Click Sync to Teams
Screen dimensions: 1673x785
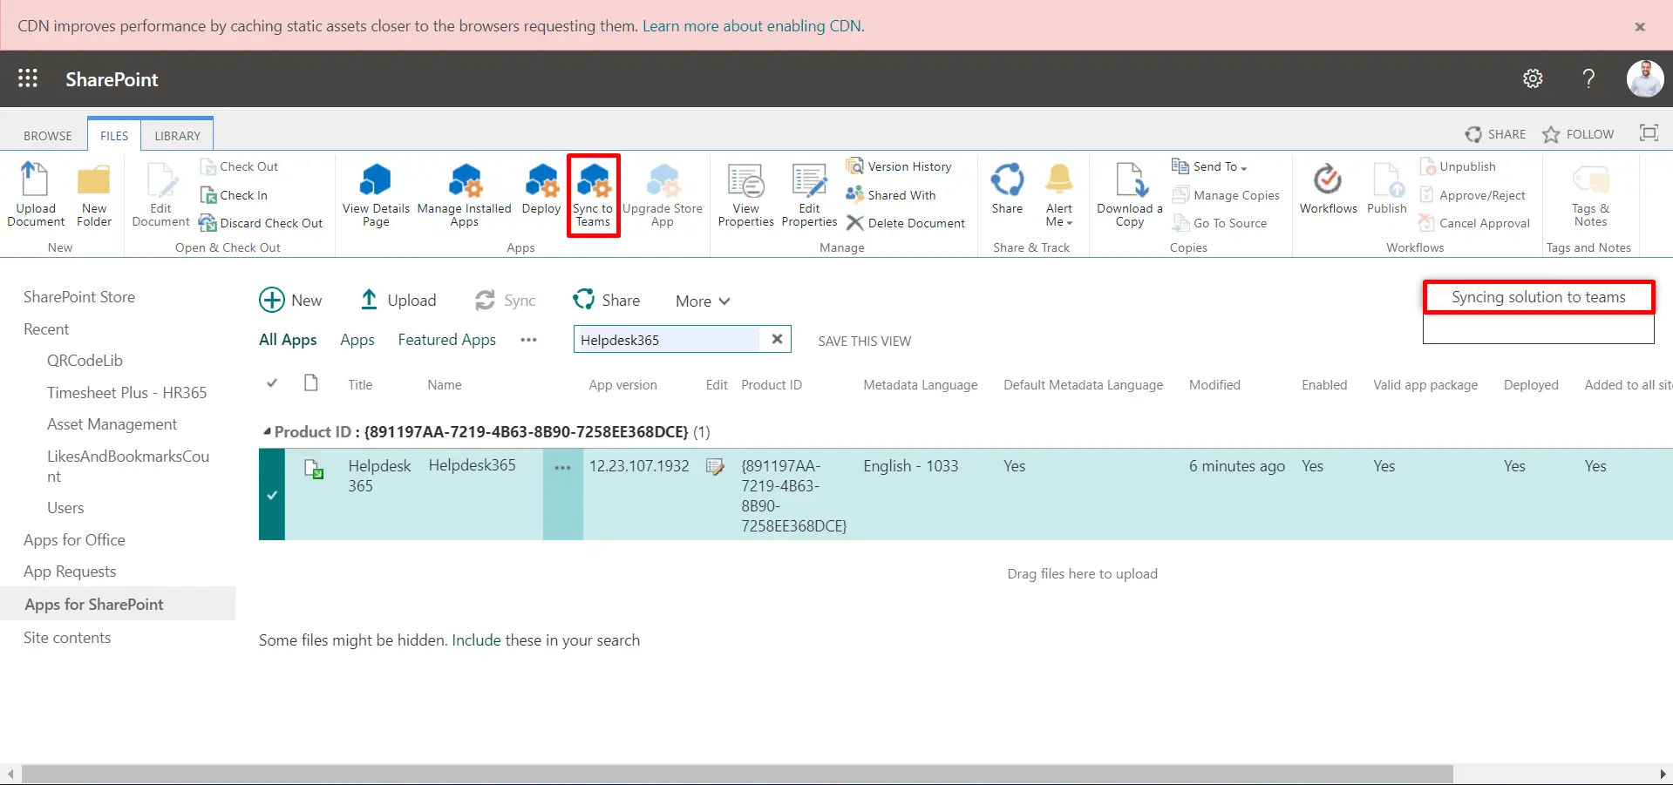point(593,193)
